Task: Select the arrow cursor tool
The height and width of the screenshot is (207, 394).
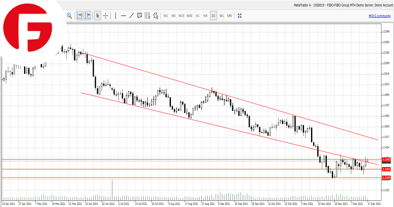Action: coord(97,16)
